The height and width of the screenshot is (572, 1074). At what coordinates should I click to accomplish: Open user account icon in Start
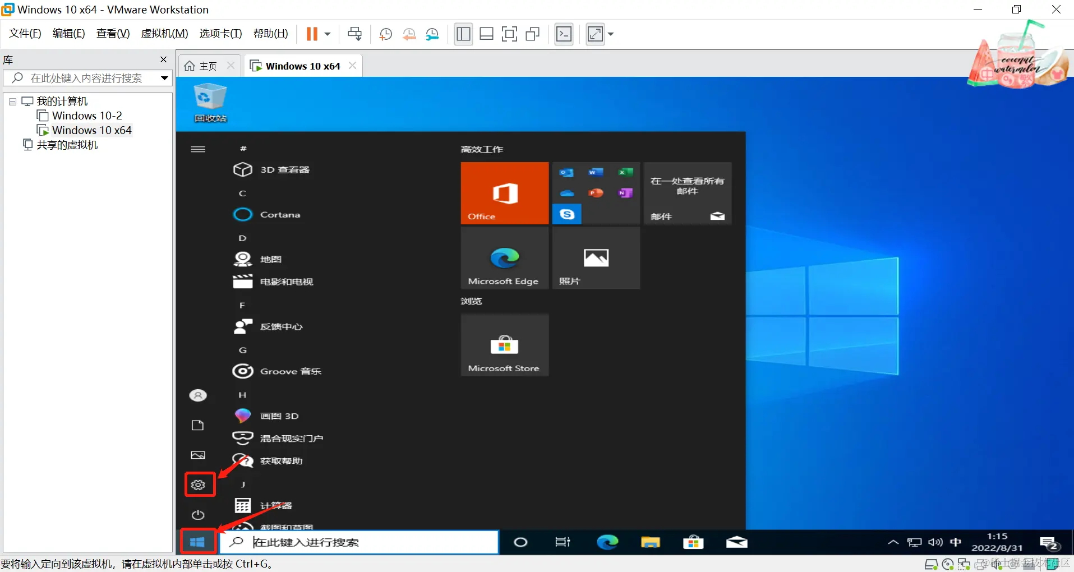(198, 395)
